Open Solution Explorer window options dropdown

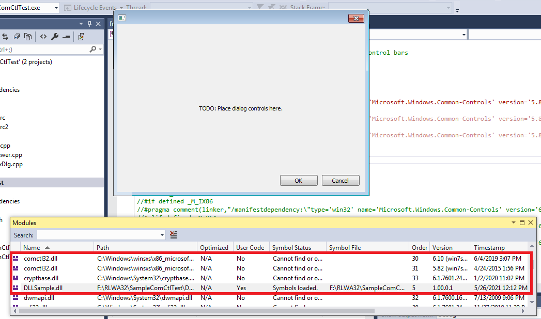(x=81, y=24)
